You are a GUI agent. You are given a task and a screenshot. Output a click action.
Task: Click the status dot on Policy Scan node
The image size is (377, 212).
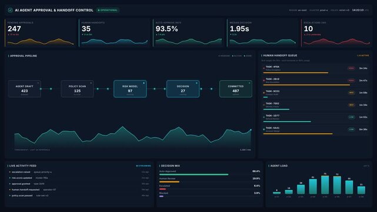pos(91,83)
